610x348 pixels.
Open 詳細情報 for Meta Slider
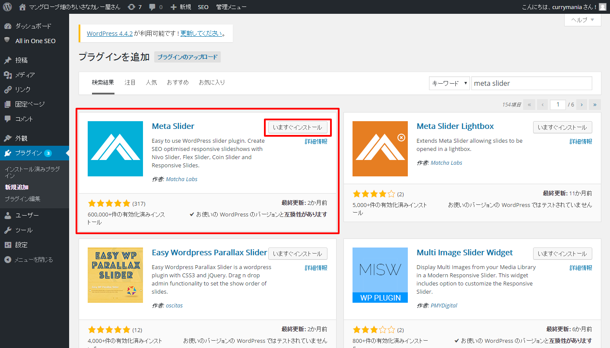(316, 141)
